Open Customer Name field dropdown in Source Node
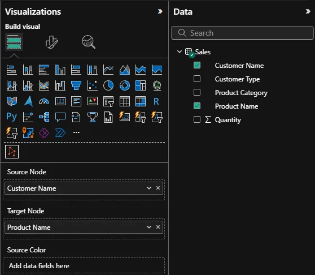This screenshot has width=315, height=275. click(x=149, y=188)
